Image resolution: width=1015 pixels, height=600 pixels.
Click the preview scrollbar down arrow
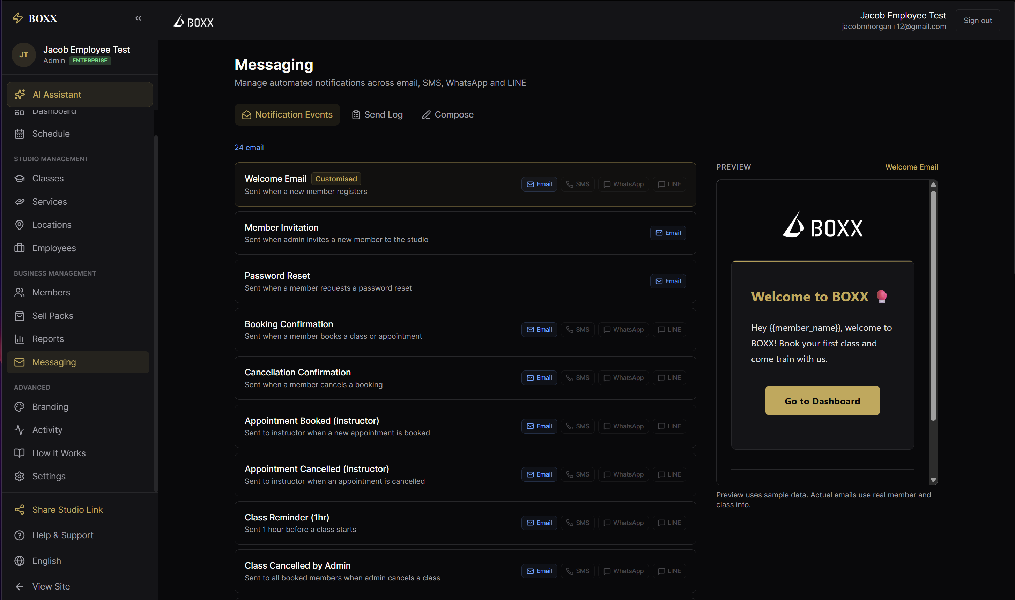point(933,480)
